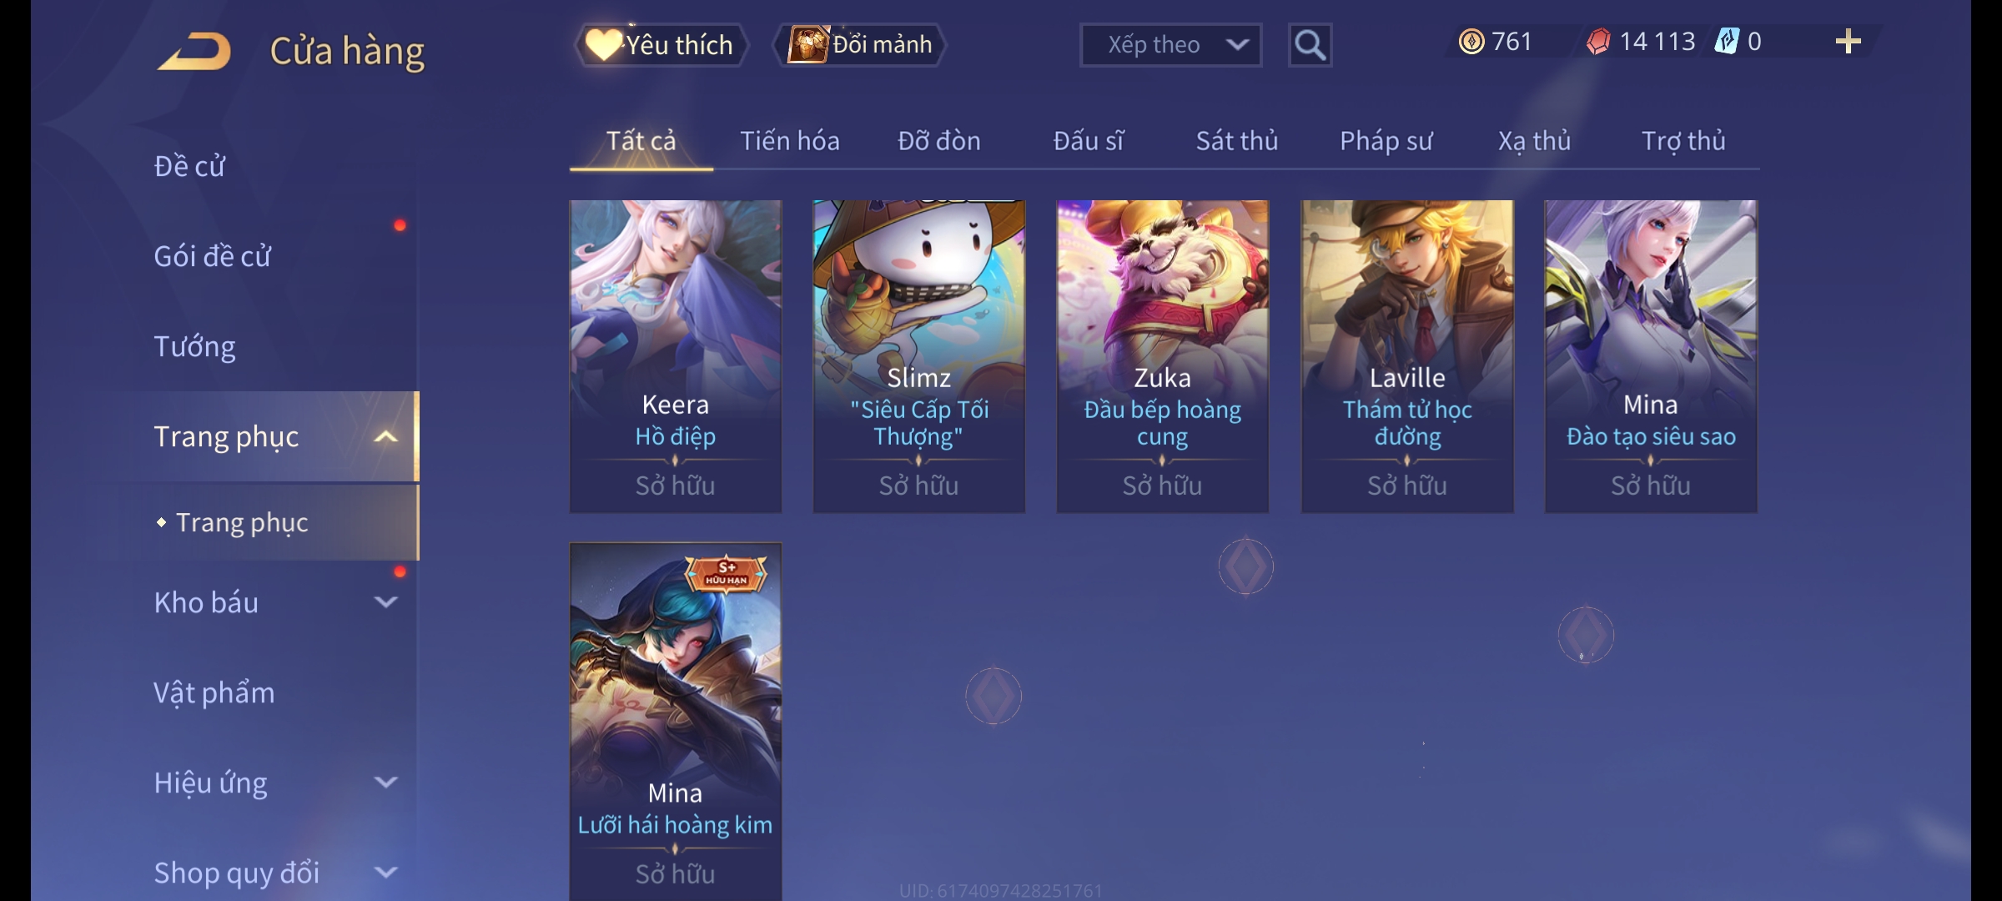Expand the Shop quy đổi section
Viewport: 2002px width, 901px height.
(385, 873)
